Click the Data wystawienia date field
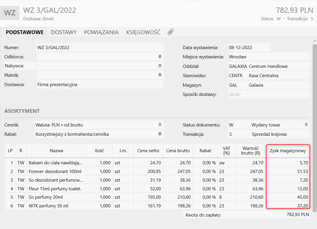Viewport: 317px width, 229px height. [x=249, y=47]
